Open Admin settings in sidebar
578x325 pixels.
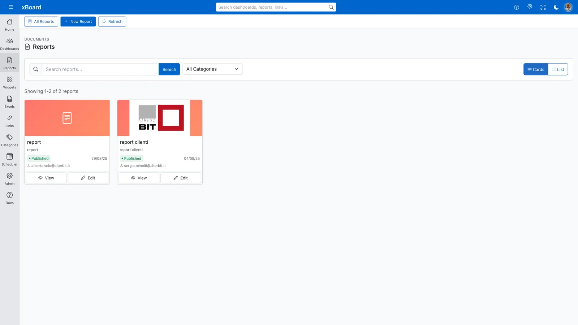10,179
